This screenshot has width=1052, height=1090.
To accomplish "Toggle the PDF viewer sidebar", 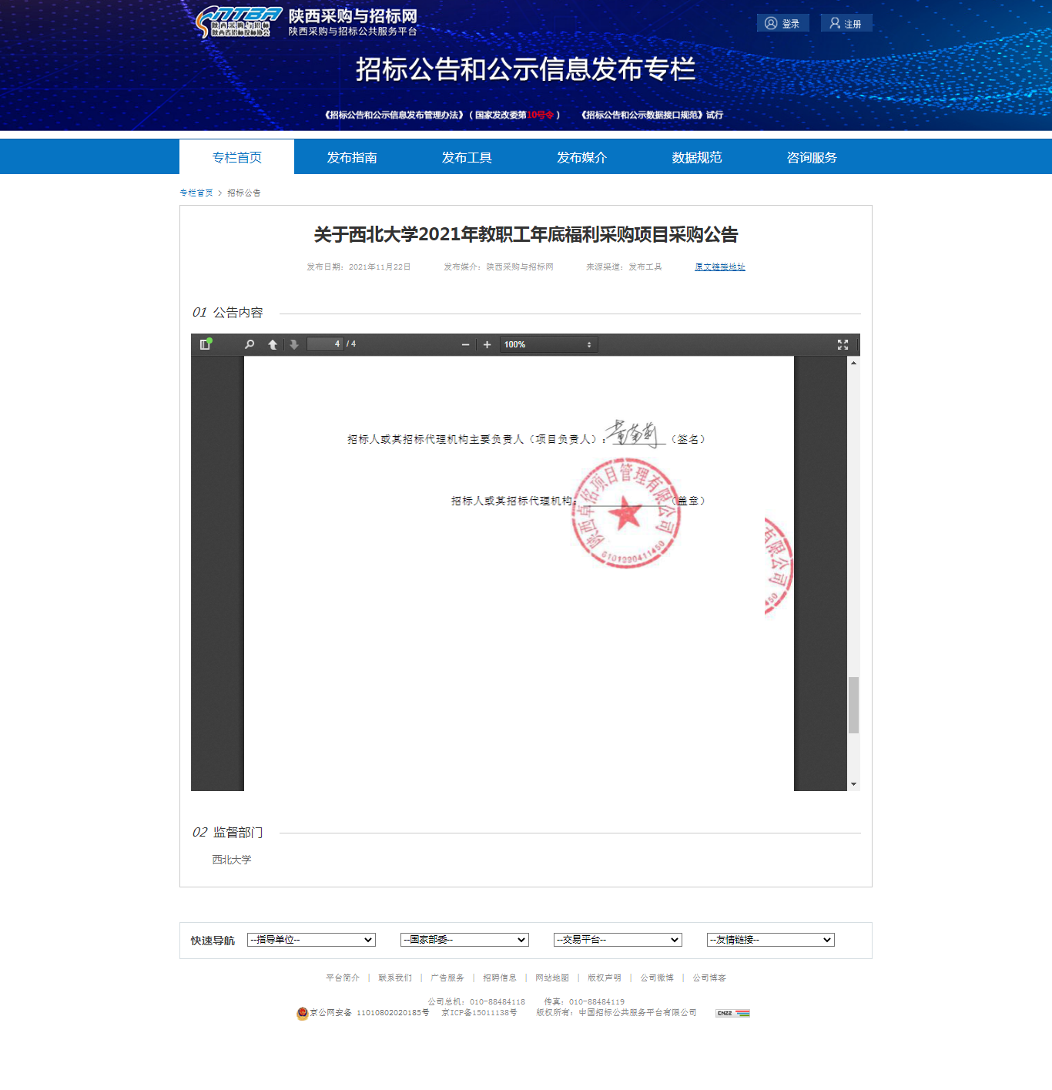I will 206,344.
